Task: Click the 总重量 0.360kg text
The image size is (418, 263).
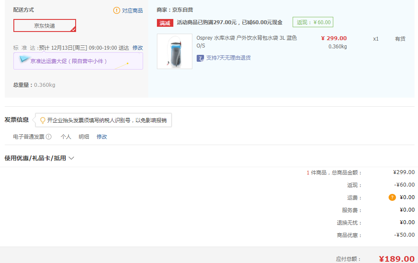Action: click(x=34, y=85)
